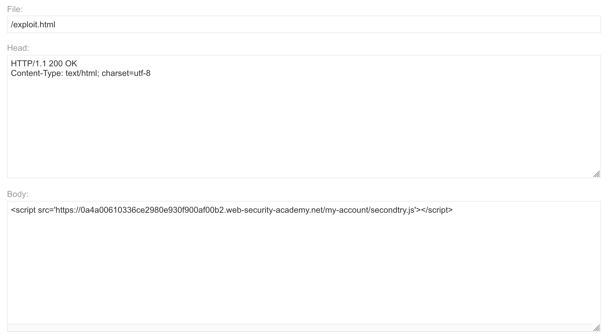Grab the Body textarea resize handle
The image size is (611, 336).
(596, 328)
